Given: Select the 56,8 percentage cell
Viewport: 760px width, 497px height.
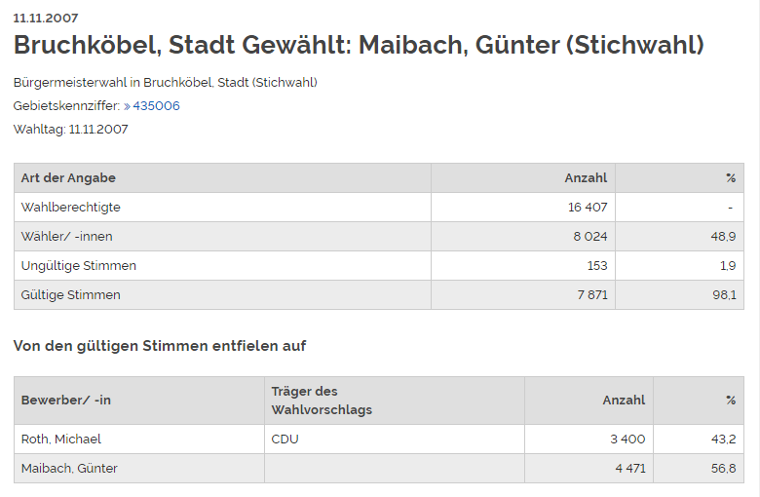Looking at the screenshot, I should coord(724,468).
